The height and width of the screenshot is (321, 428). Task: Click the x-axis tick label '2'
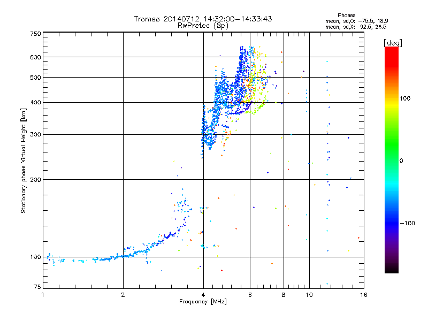click(x=123, y=295)
